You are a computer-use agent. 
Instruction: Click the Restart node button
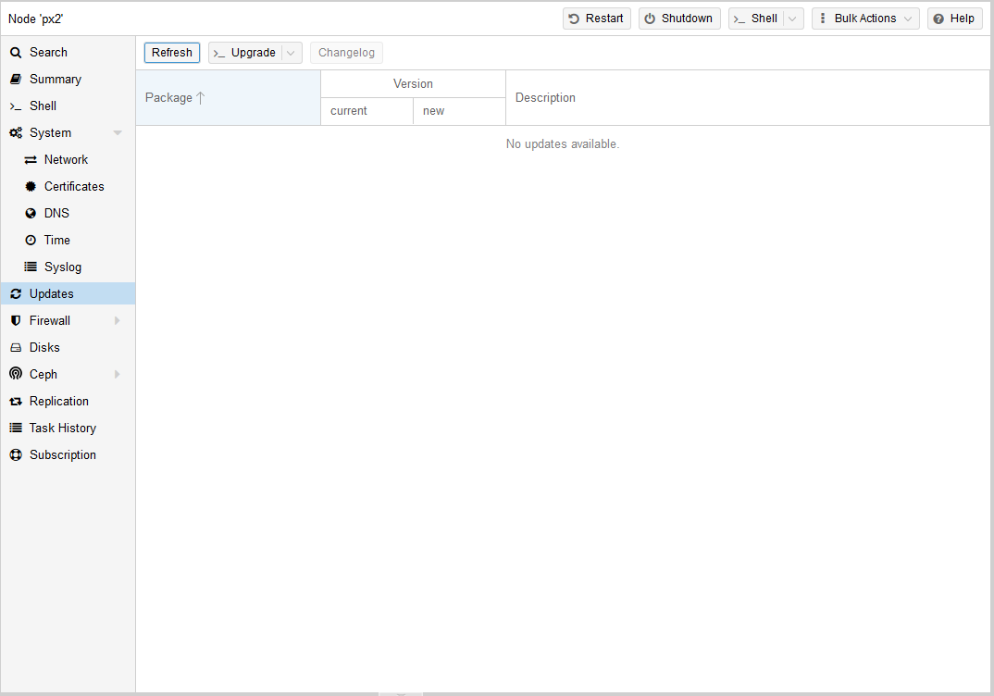tap(596, 19)
